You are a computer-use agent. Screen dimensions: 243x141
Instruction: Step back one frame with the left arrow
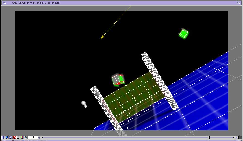(39, 137)
